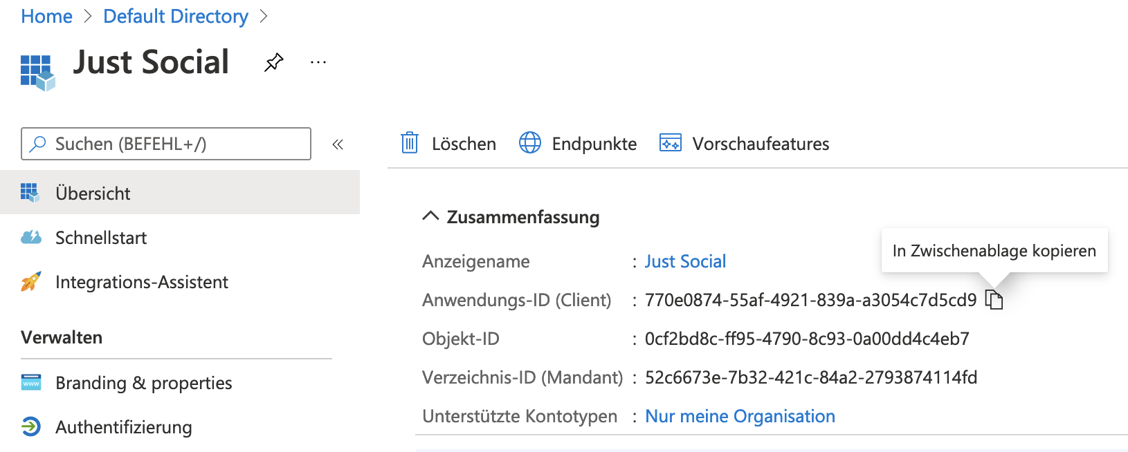The image size is (1128, 452).
Task: Copy the Anwendungs-ID to clipboard
Action: [994, 300]
